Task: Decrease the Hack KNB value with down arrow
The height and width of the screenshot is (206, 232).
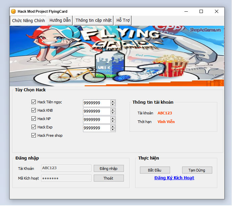Action: click(113, 113)
